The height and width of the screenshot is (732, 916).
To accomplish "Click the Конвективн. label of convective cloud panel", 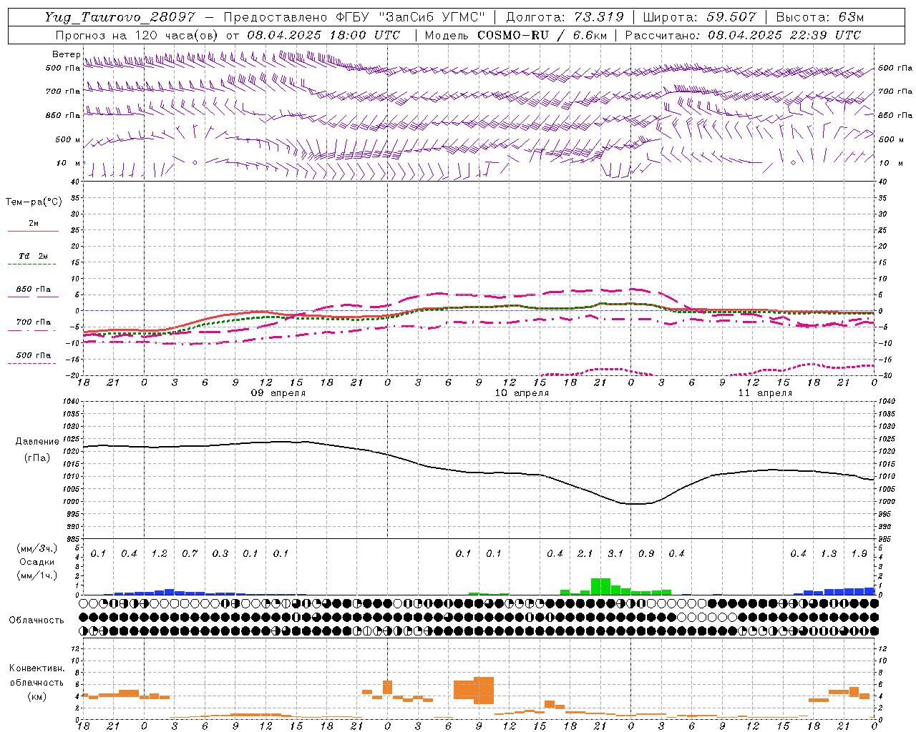I will 37,668.
